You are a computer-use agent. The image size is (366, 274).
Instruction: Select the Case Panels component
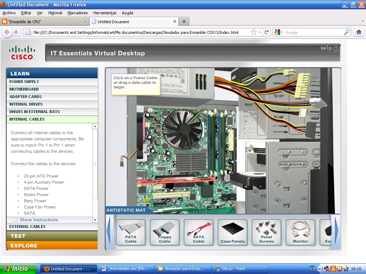coord(232,232)
